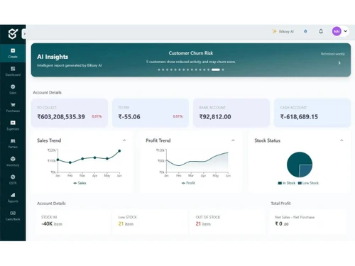Select the active pill-shaped carousel indicator
Screen dimensions: 355x266
click(x=216, y=70)
